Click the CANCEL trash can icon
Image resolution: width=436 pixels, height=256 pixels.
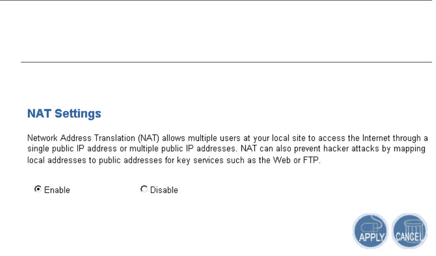(x=409, y=230)
